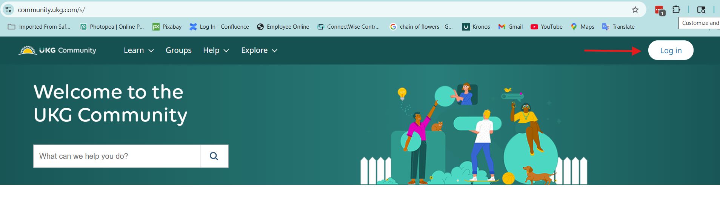Screen dimensions: 720x215
Task: Click the community illustration banner image
Action: tap(474, 134)
